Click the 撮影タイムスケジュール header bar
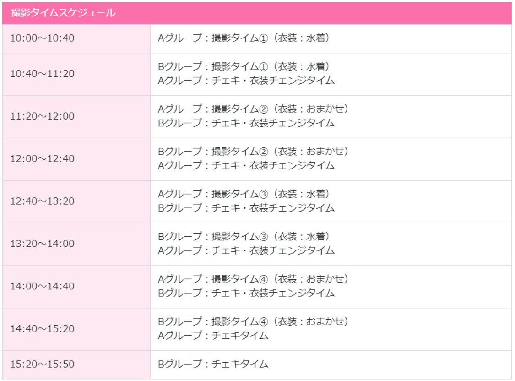This screenshot has width=515, height=381. point(256,13)
